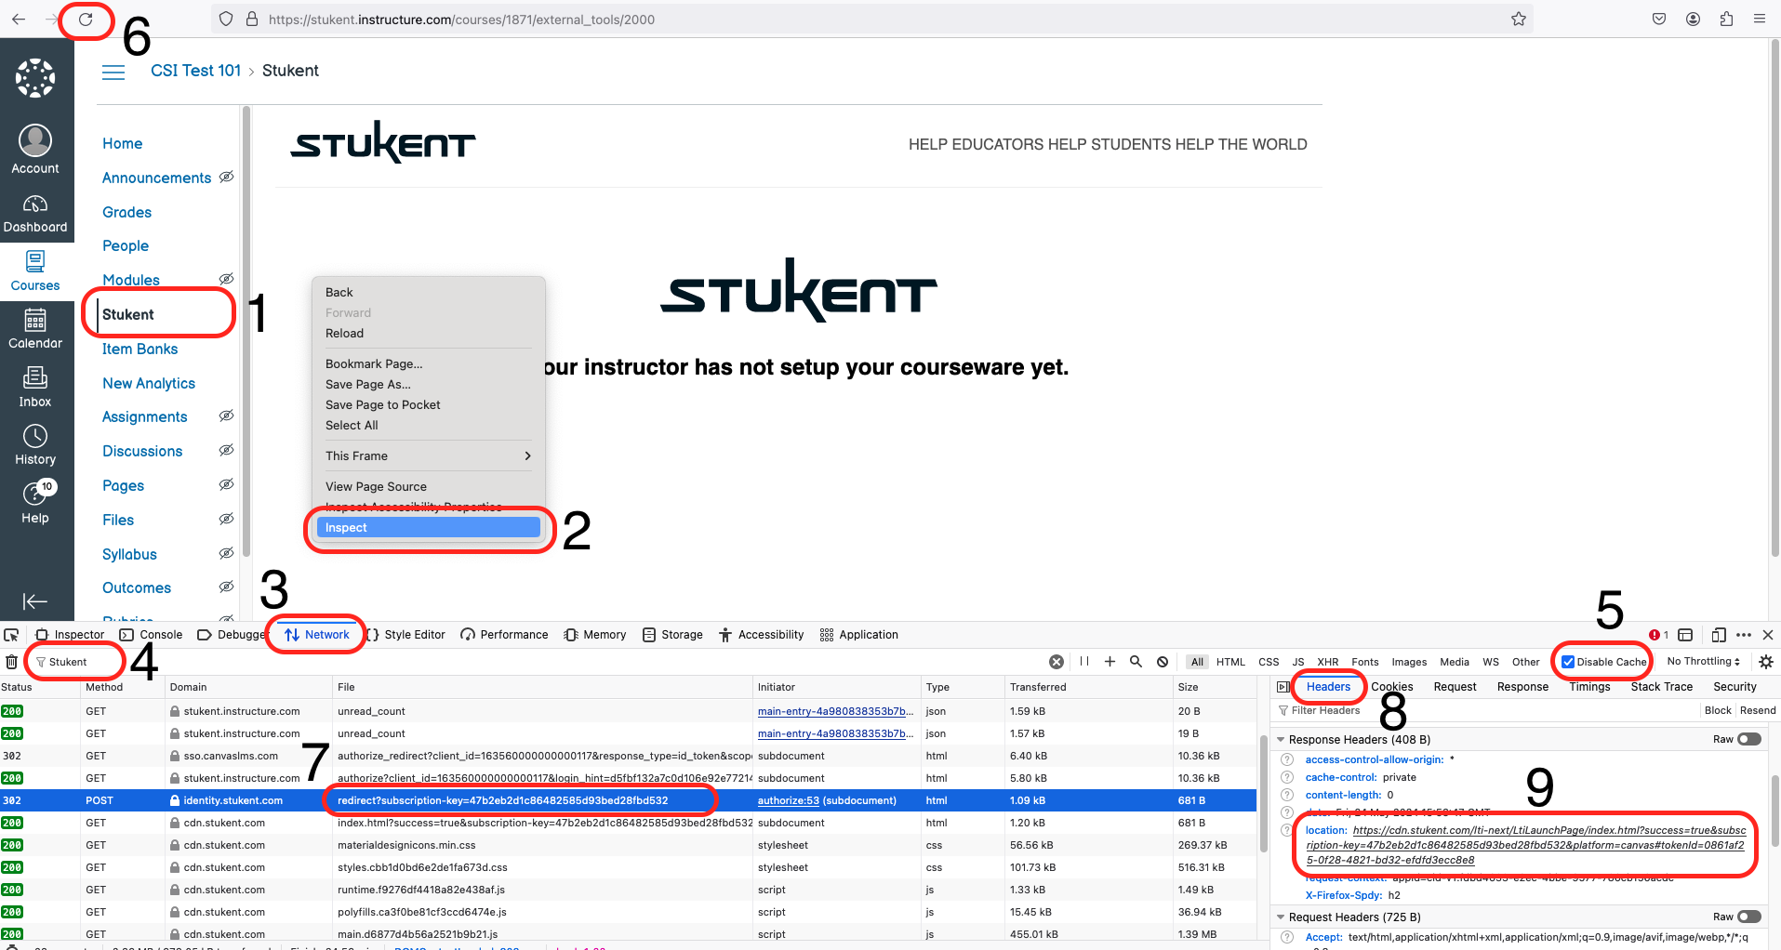This screenshot has height=950, width=1781.
Task: Open network settings gear icon
Action: coord(1766,662)
